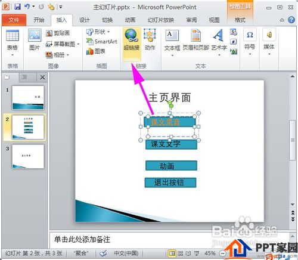This screenshot has width=298, height=260.
Task: Switch to Reading view icon
Action: pos(188,253)
